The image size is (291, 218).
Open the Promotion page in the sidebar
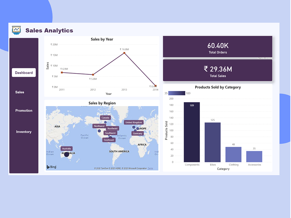pyautogui.click(x=24, y=110)
